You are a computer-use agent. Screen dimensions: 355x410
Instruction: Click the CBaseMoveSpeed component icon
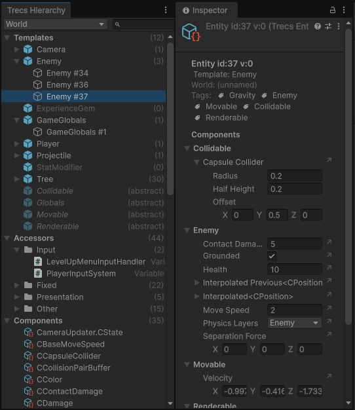29,344
